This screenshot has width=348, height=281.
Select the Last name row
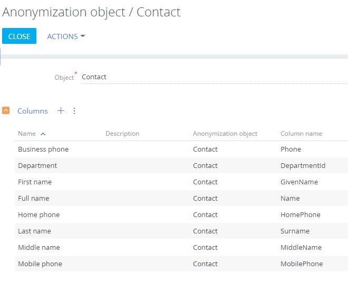(x=181, y=231)
